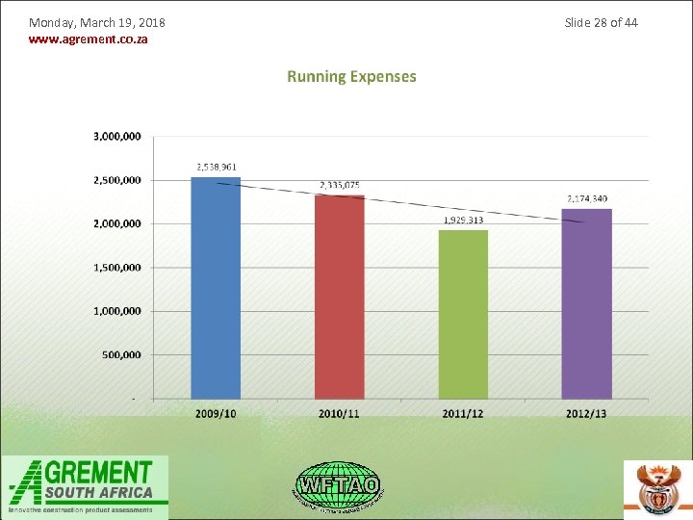Select the purple 2012/13 bar
The height and width of the screenshot is (520, 693).
click(587, 304)
